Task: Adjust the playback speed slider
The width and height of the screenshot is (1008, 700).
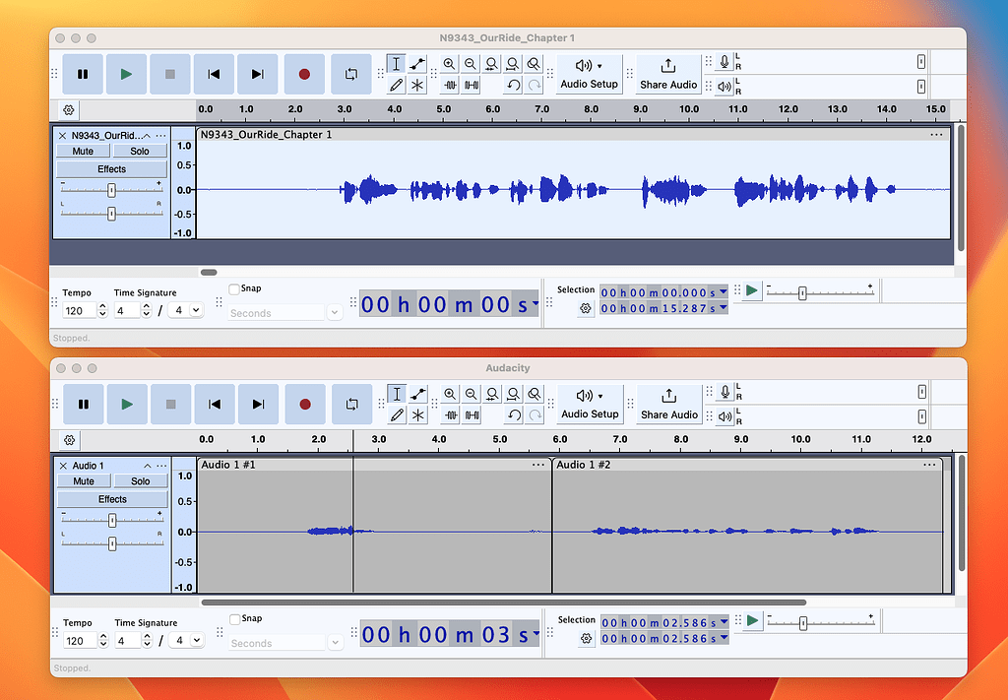Action: click(x=802, y=291)
